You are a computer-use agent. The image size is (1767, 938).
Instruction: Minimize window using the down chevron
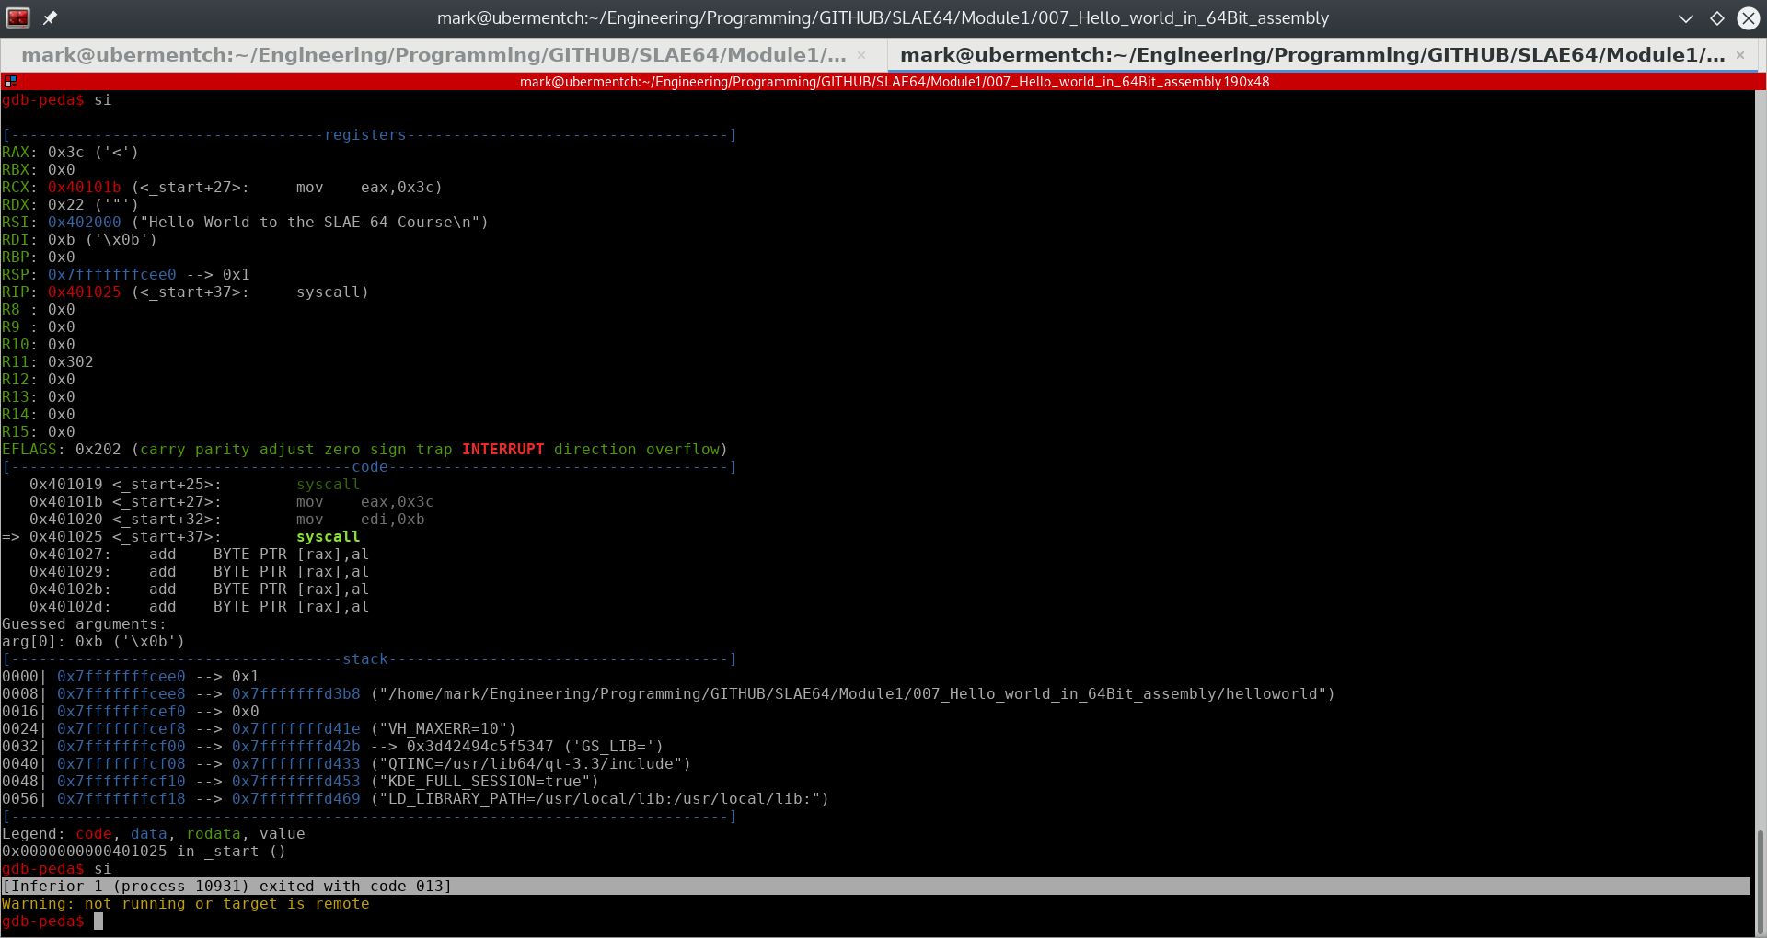click(1685, 18)
